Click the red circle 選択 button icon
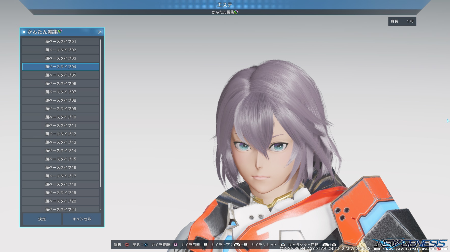This screenshot has width=450, height=252. click(127, 245)
